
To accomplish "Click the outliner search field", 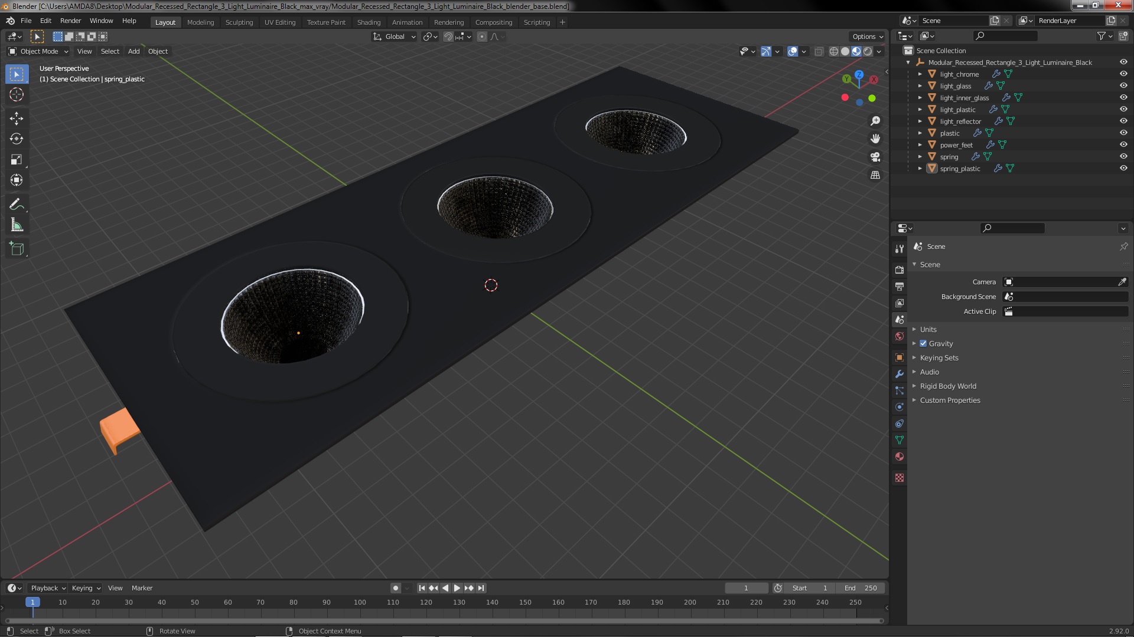I will coord(1005,36).
